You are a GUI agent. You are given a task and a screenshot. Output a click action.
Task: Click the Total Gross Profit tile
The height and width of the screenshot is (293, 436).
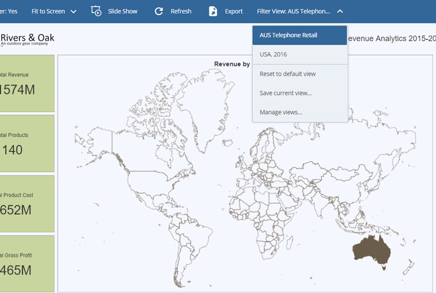pyautogui.click(x=27, y=264)
